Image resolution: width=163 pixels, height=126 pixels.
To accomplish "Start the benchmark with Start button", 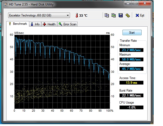I will (x=132, y=33).
